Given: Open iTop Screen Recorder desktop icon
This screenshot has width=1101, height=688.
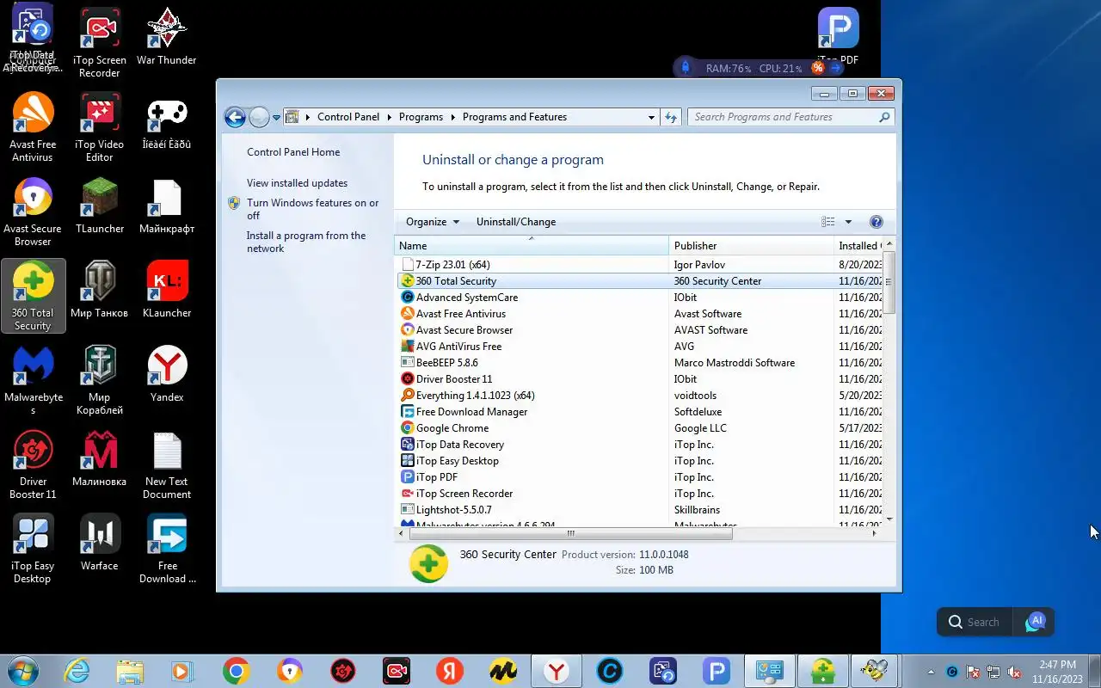Looking at the screenshot, I should point(100,43).
